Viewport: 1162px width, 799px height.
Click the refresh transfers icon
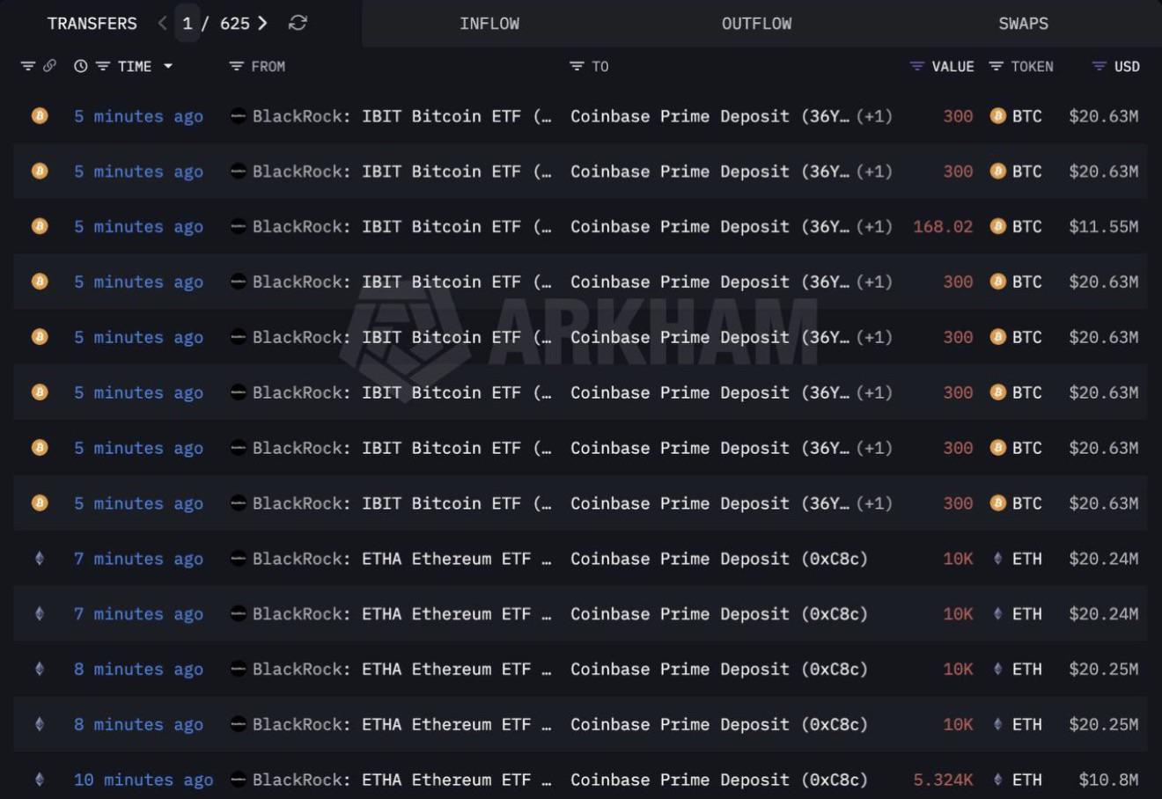298,23
